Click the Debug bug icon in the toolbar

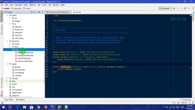178,8
